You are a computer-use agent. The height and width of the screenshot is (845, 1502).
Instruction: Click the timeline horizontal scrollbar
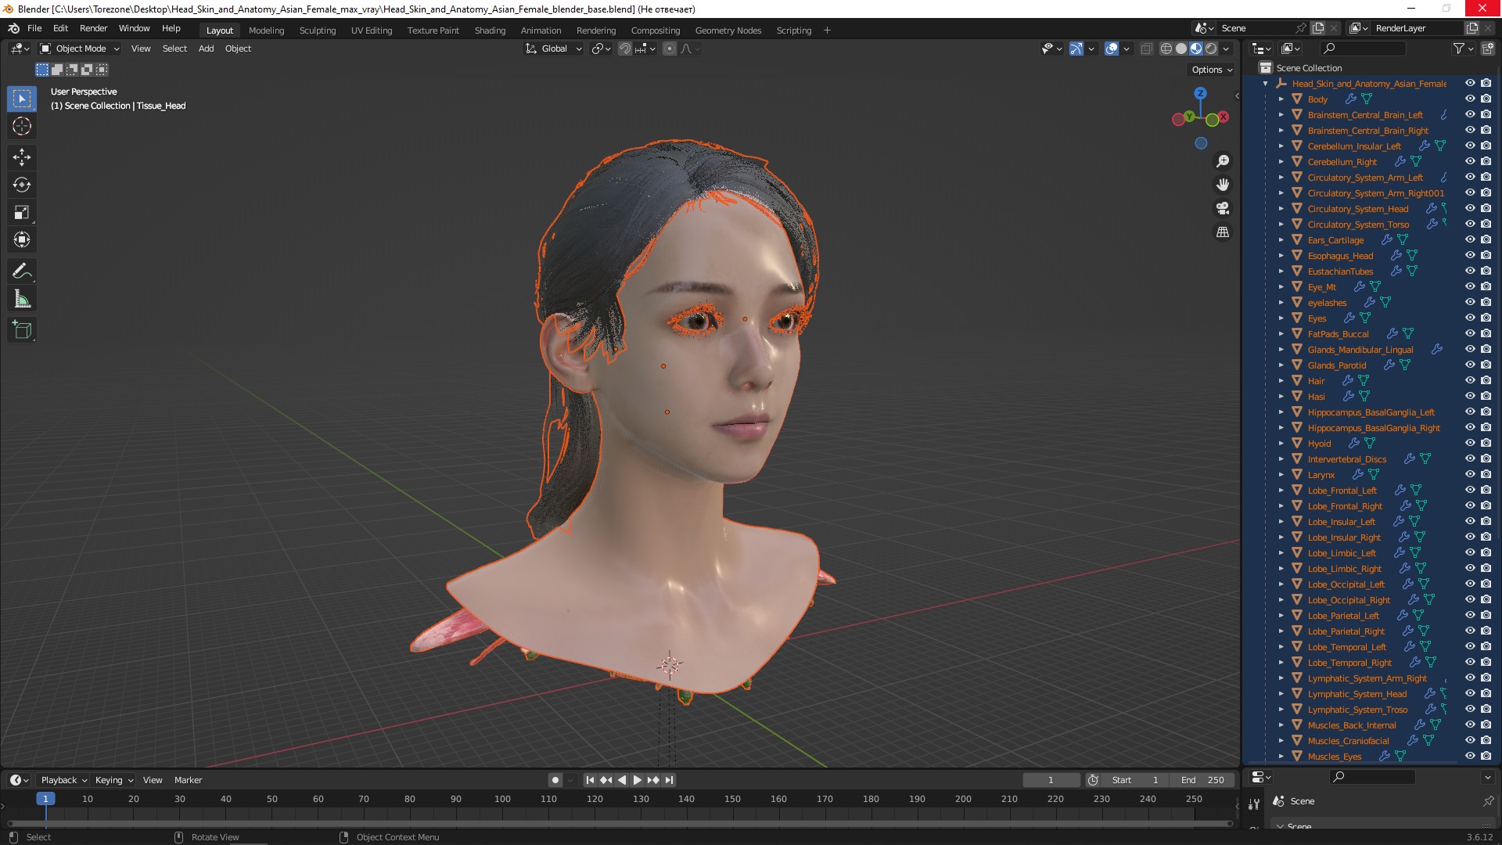coord(620,823)
